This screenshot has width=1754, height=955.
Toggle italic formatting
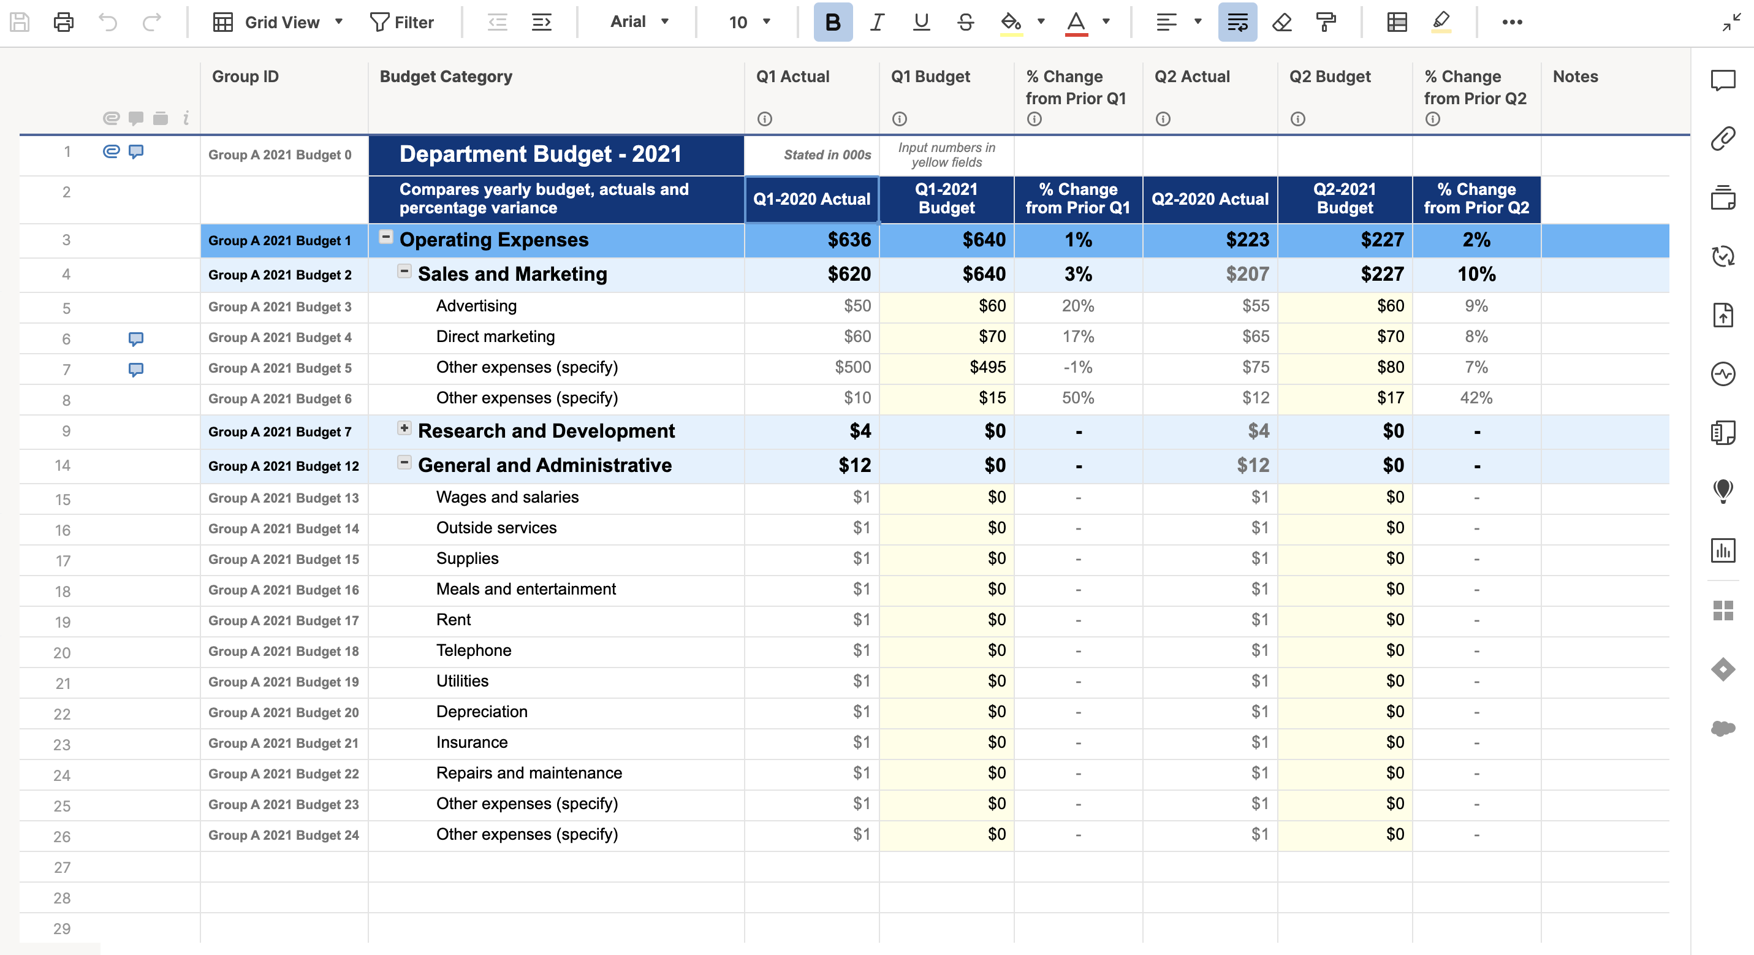(877, 23)
